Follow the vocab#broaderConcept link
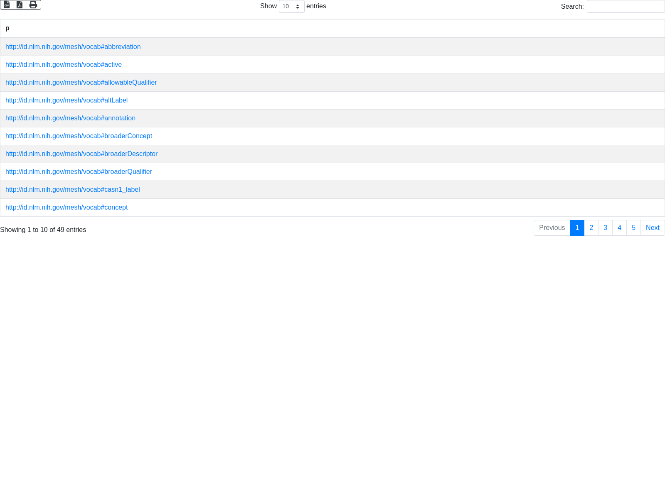 tap(79, 136)
